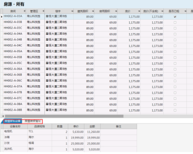Sort by the 设备名称 column header
This screenshot has width=193, height=154.
tap(15, 126)
